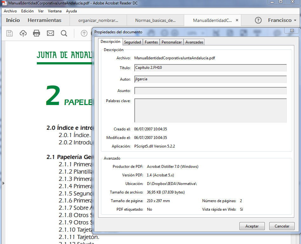Switch to organizar_nombrar... document tab
Screen dimensions: 301x244
(98, 20)
